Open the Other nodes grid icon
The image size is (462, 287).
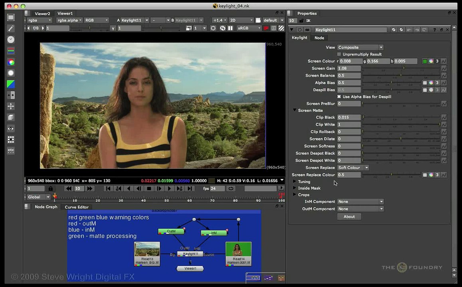(x=11, y=140)
